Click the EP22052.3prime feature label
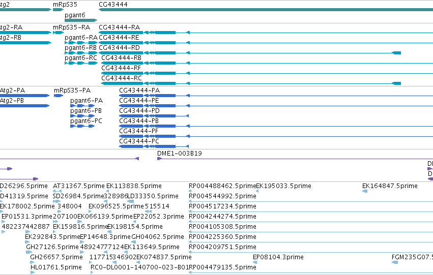 159,217
